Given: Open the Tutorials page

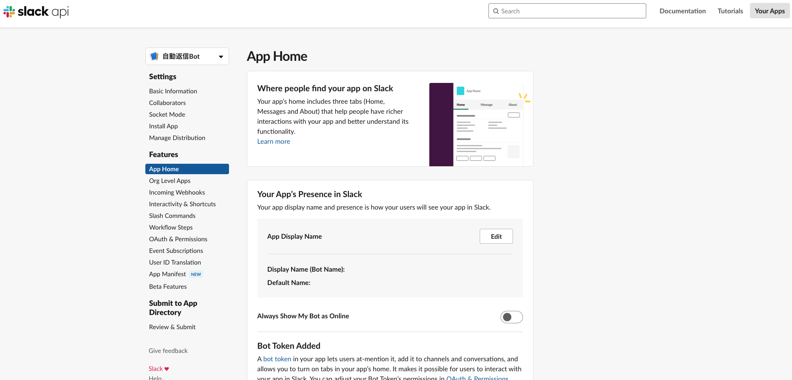Looking at the screenshot, I should tap(730, 11).
